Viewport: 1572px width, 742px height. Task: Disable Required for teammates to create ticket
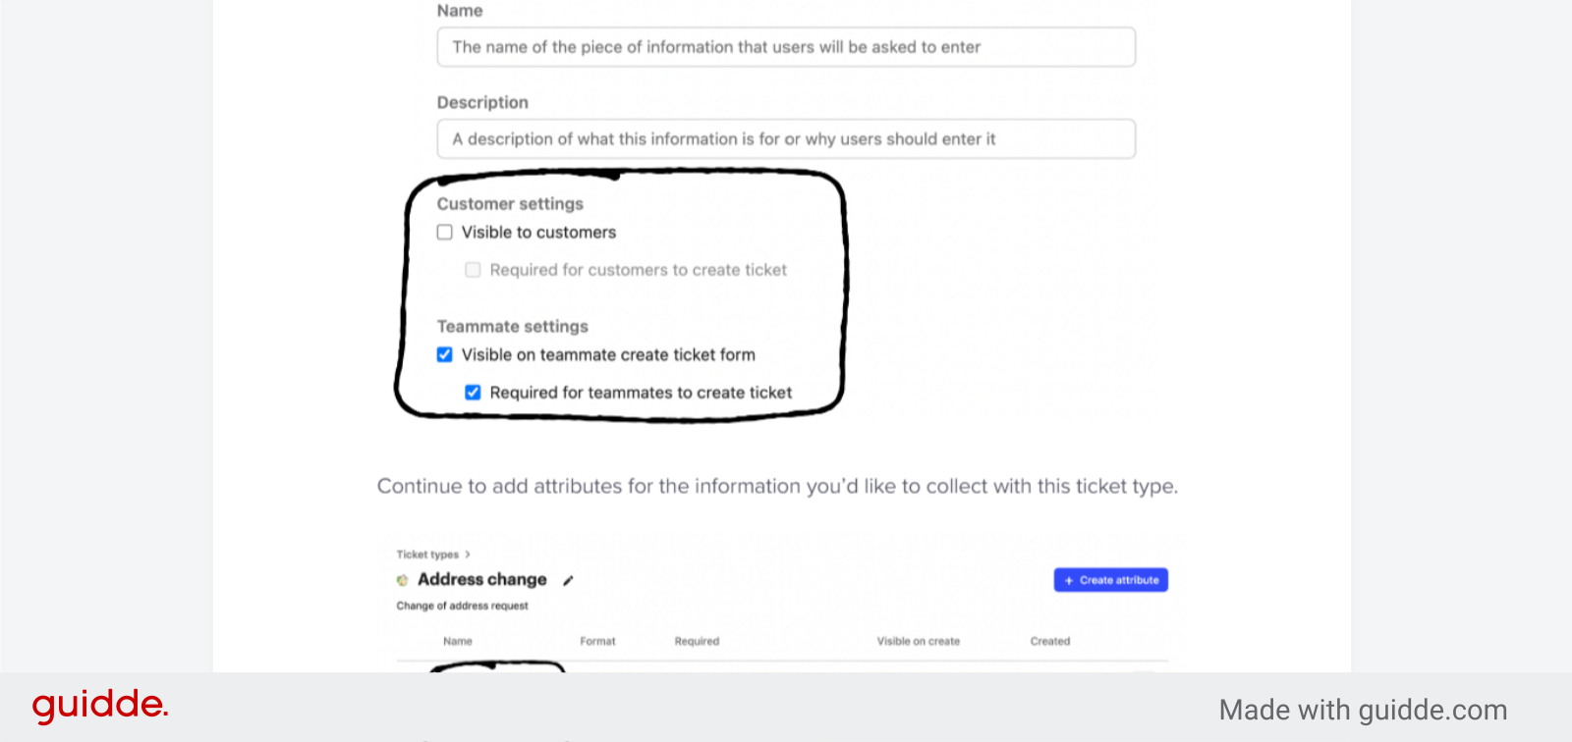pyautogui.click(x=473, y=392)
